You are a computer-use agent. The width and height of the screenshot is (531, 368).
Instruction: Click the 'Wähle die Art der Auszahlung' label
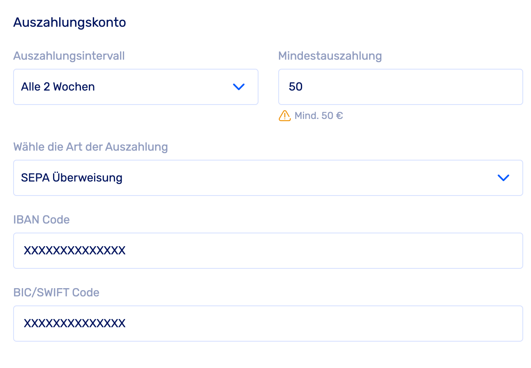(x=90, y=147)
